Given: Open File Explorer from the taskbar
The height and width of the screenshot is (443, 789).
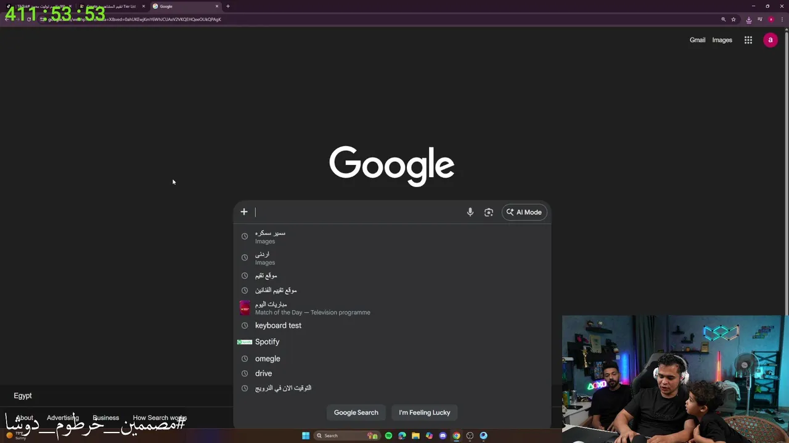Looking at the screenshot, I should coord(415,436).
